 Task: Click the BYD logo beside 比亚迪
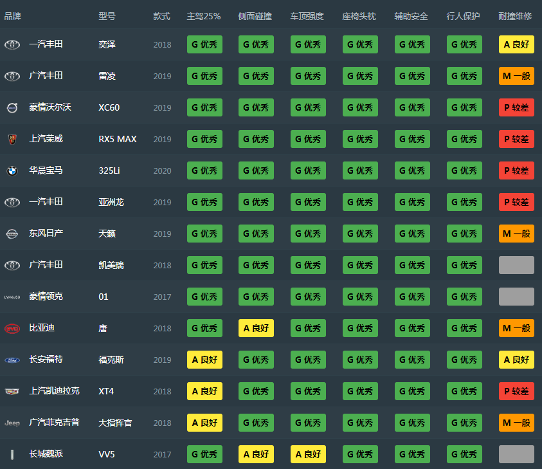click(12, 328)
